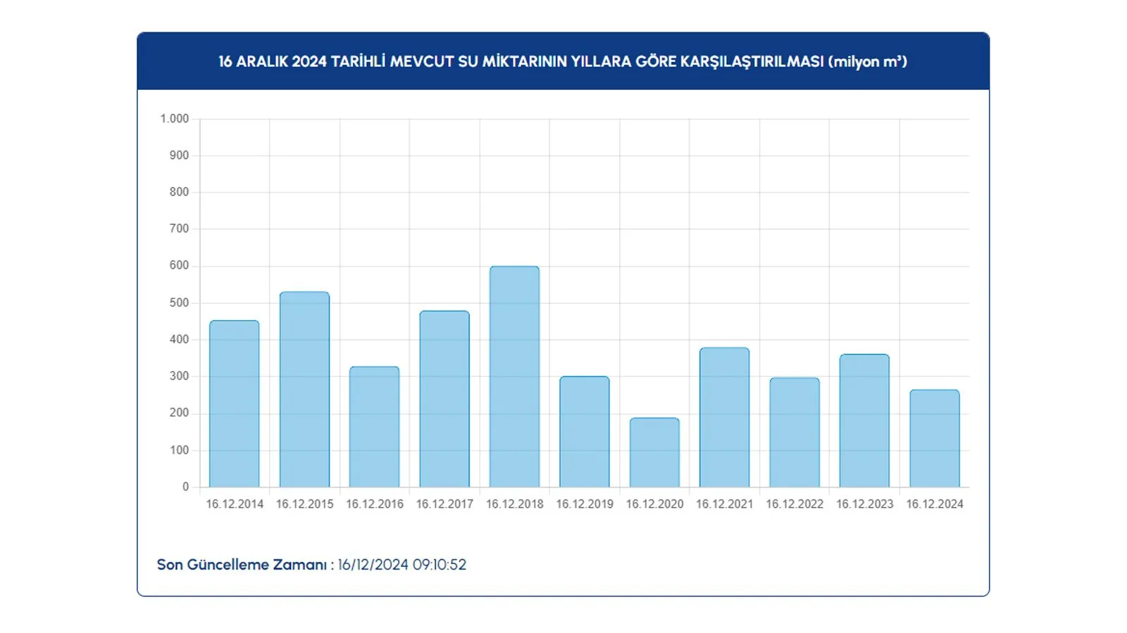The image size is (1127, 633).
Task: Click the 16.12.2021 bar
Action: 724,417
